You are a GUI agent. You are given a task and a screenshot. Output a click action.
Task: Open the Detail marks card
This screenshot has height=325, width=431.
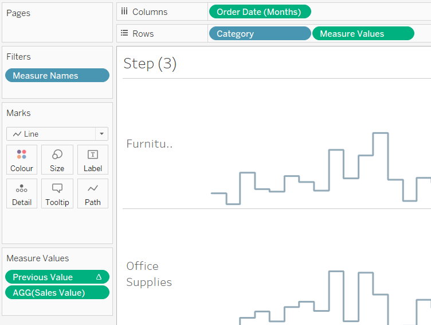point(22,189)
